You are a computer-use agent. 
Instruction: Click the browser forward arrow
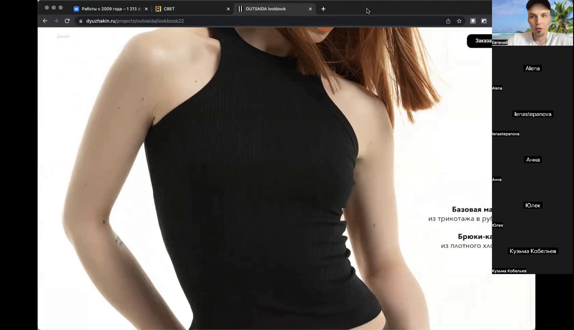tap(56, 21)
